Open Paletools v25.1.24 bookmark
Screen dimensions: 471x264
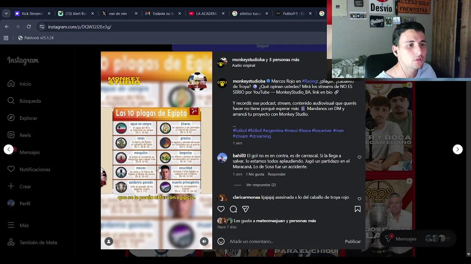[36, 38]
